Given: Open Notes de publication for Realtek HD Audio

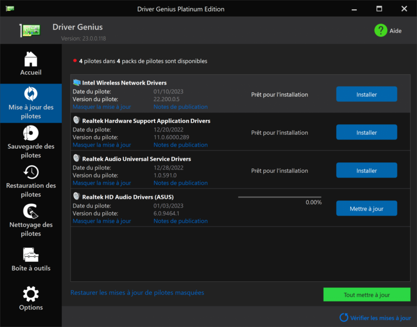Looking at the screenshot, I should tap(180, 221).
